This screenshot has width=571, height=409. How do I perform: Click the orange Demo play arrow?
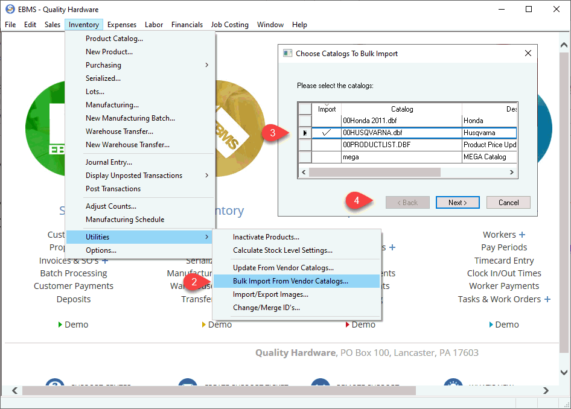coord(204,325)
